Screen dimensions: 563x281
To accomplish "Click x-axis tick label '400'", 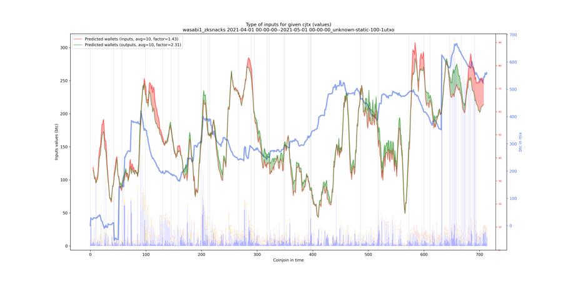I will [312, 254].
